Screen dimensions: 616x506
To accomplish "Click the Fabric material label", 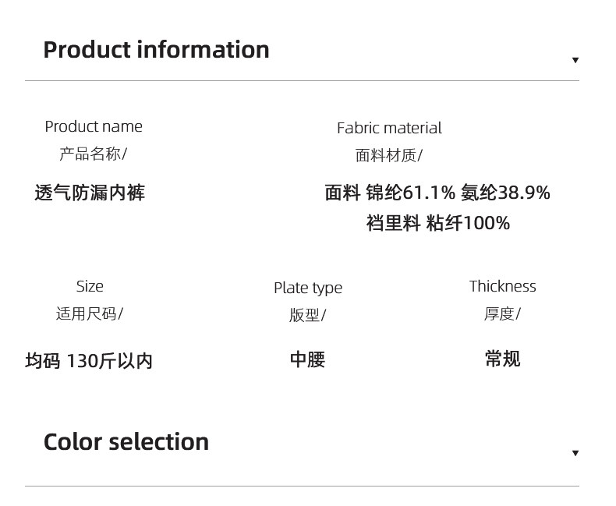I will pyautogui.click(x=389, y=128).
